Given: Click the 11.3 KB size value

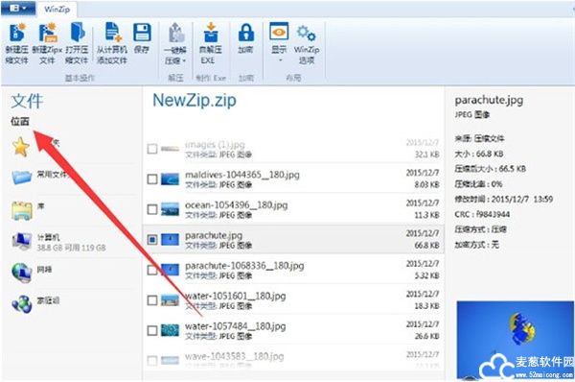Looking at the screenshot, I should click(426, 215).
